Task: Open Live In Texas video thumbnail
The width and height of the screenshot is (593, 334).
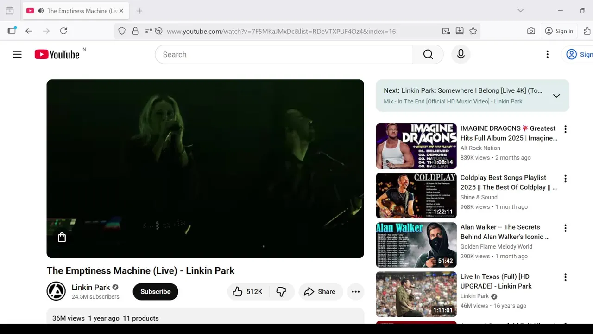Action: (x=416, y=294)
